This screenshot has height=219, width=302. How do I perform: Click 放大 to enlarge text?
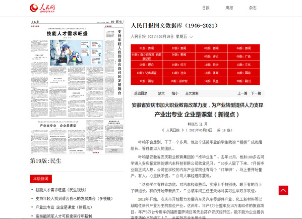[x=161, y=93]
